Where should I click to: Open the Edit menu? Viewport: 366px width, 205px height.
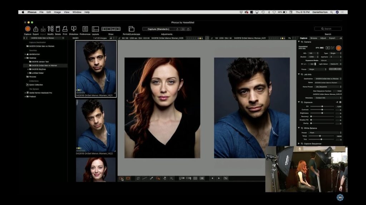pyautogui.click(x=49, y=12)
